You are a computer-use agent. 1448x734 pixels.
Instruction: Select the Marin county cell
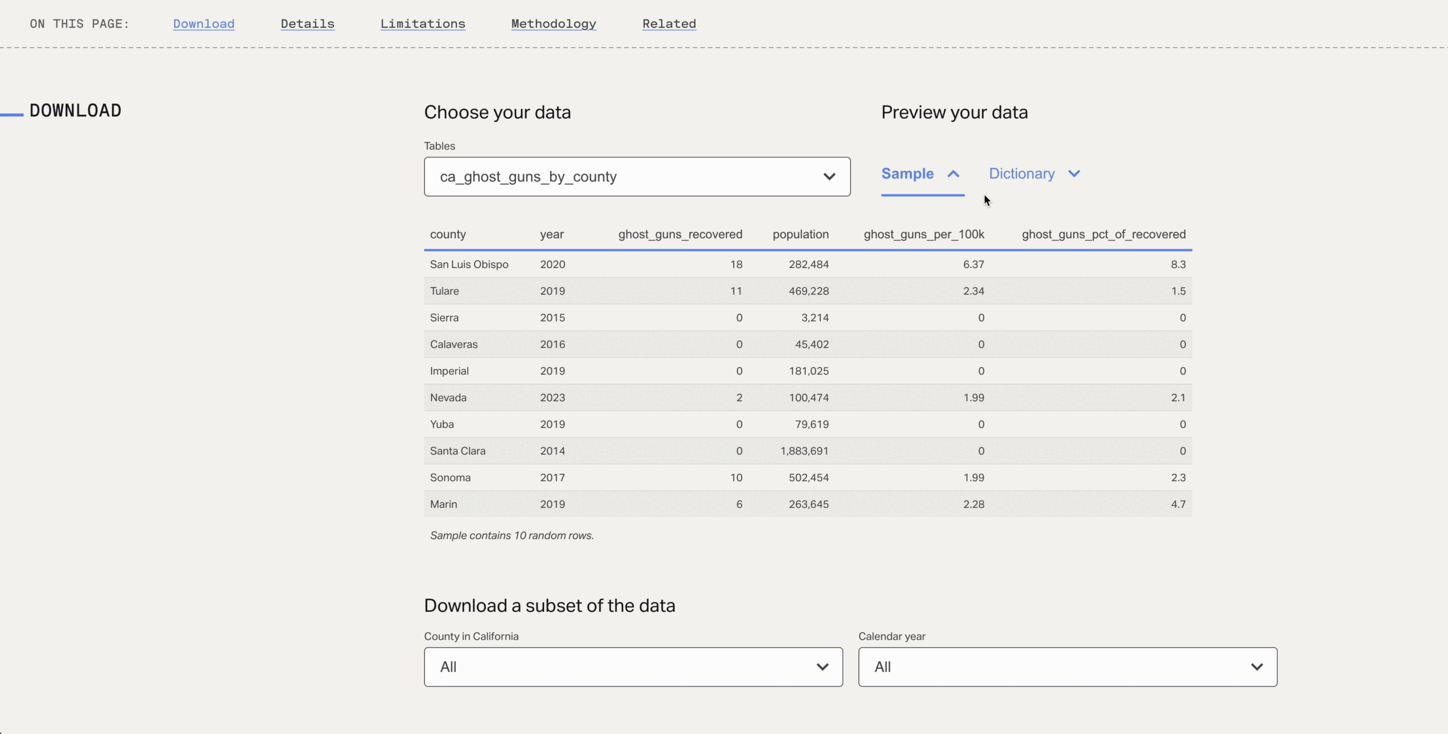point(443,504)
